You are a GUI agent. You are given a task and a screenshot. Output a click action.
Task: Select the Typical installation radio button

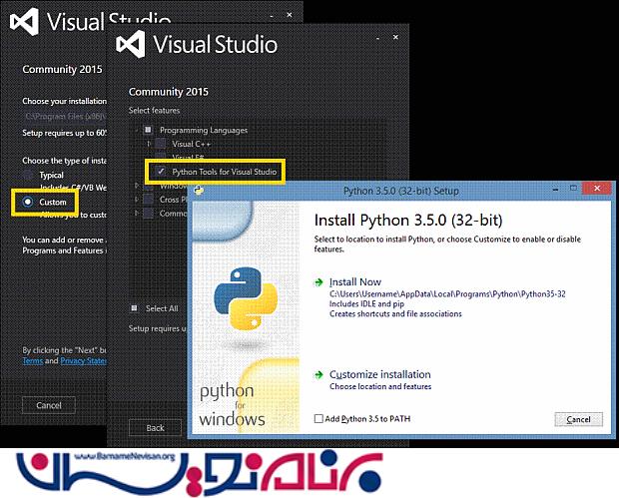click(28, 175)
